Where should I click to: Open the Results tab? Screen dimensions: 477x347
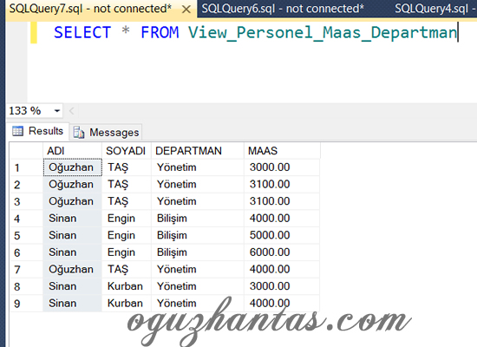37,131
